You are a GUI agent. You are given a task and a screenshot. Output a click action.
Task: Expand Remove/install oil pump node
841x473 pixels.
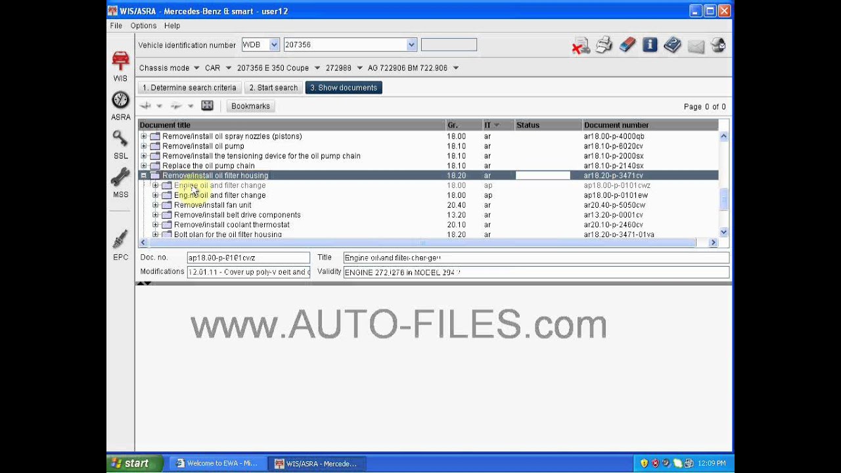point(144,146)
